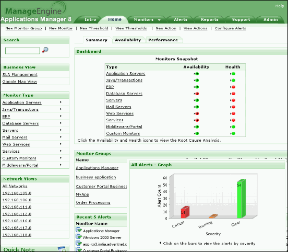Click Application Servers availability status icon

click(197, 74)
